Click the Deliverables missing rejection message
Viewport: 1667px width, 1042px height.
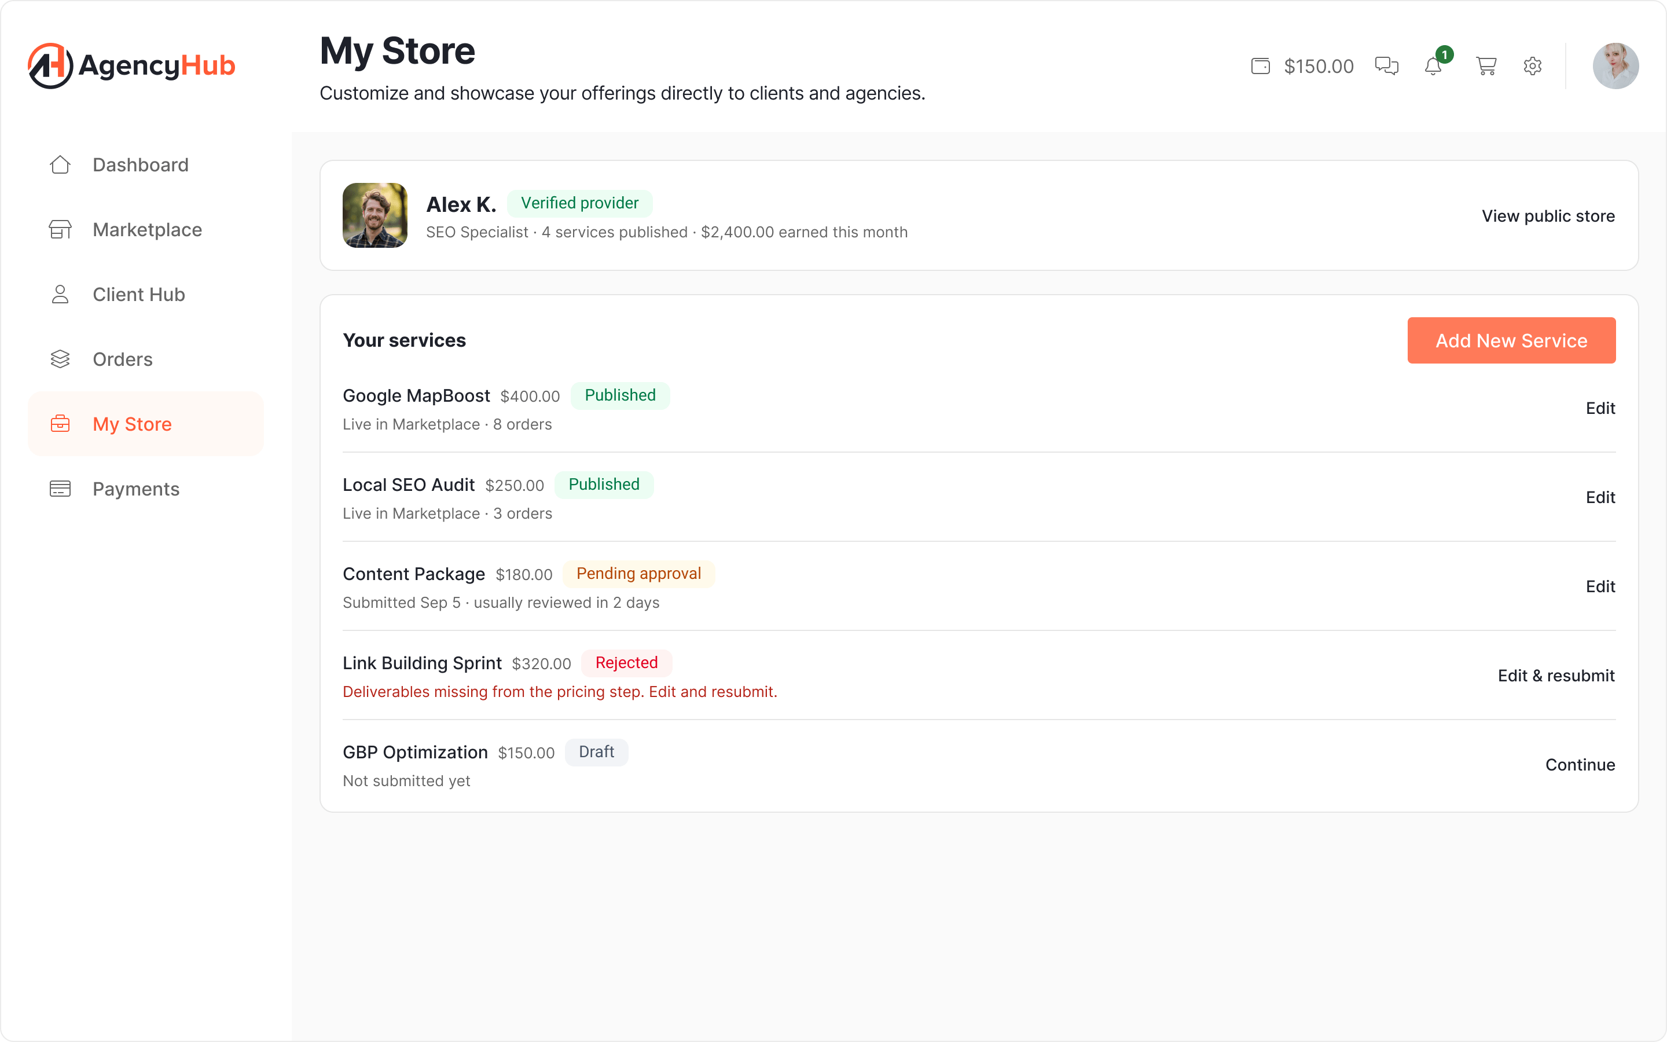(559, 692)
